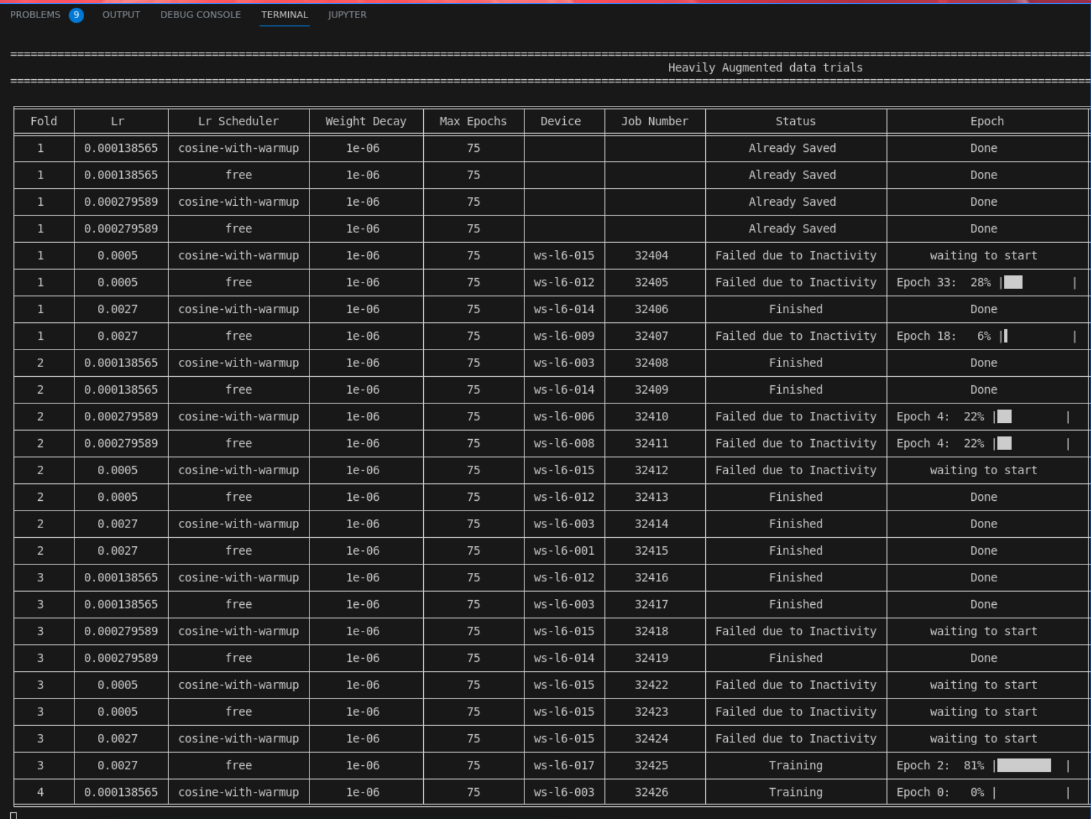
Task: Click job number 32406
Action: click(x=651, y=309)
